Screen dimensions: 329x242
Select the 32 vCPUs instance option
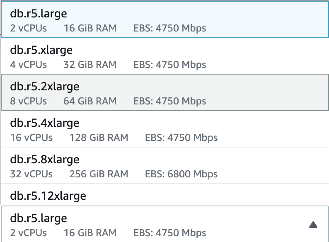click(31, 174)
